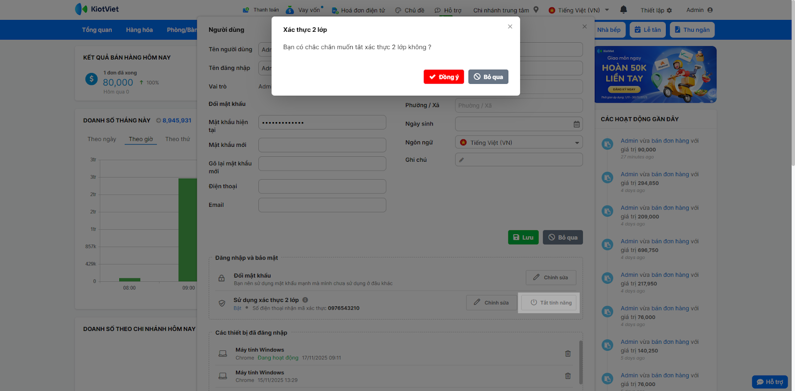Open the Ngày sinh calendar picker icon
This screenshot has height=391, width=795.
click(x=576, y=124)
